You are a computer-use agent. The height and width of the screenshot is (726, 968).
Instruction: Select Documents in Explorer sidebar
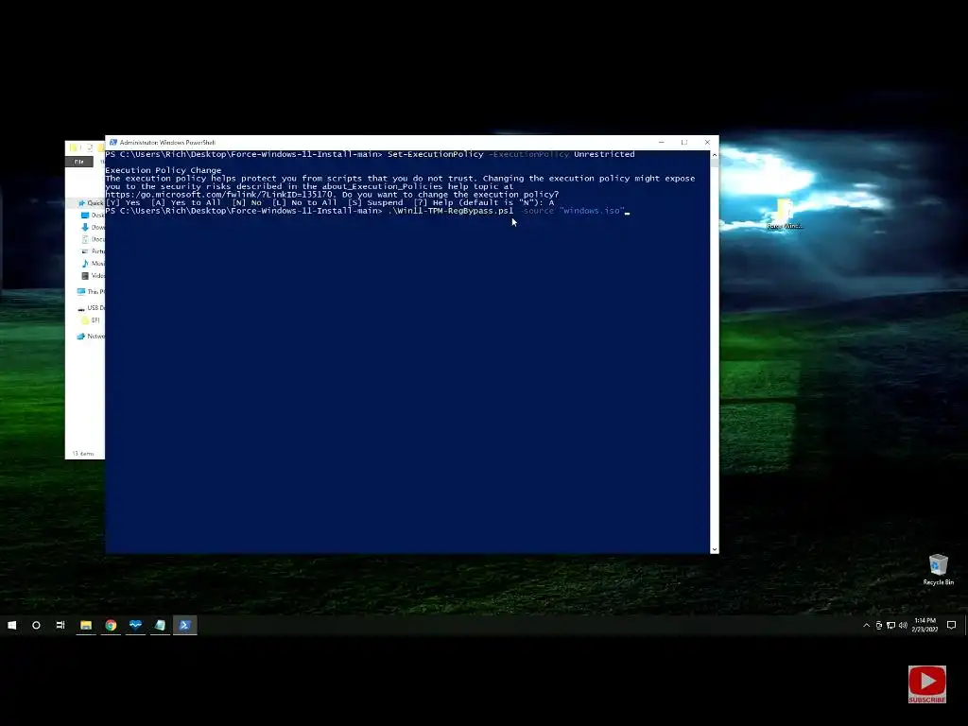tap(94, 239)
